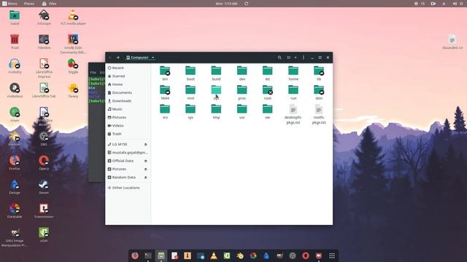Show Recent files in sidebar
467x262 pixels.
tap(115, 68)
